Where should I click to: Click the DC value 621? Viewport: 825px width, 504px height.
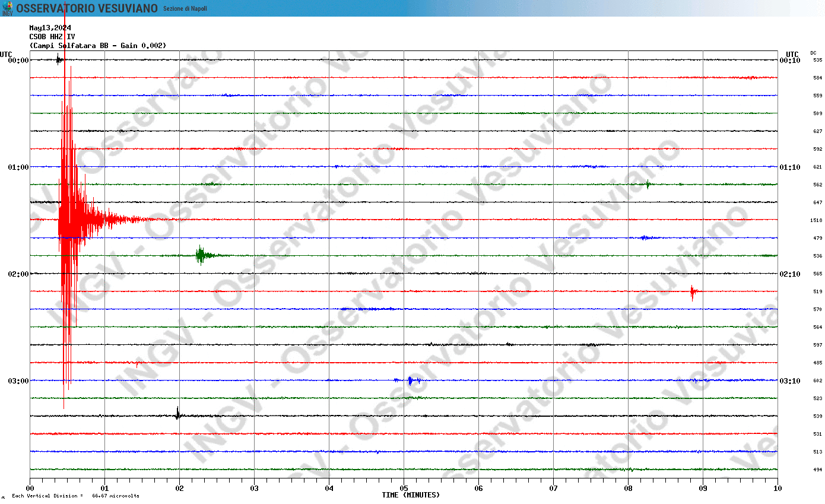(x=818, y=167)
